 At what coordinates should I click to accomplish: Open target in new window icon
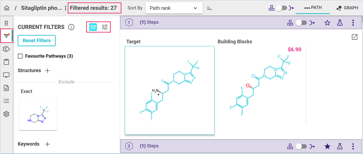click(x=354, y=37)
